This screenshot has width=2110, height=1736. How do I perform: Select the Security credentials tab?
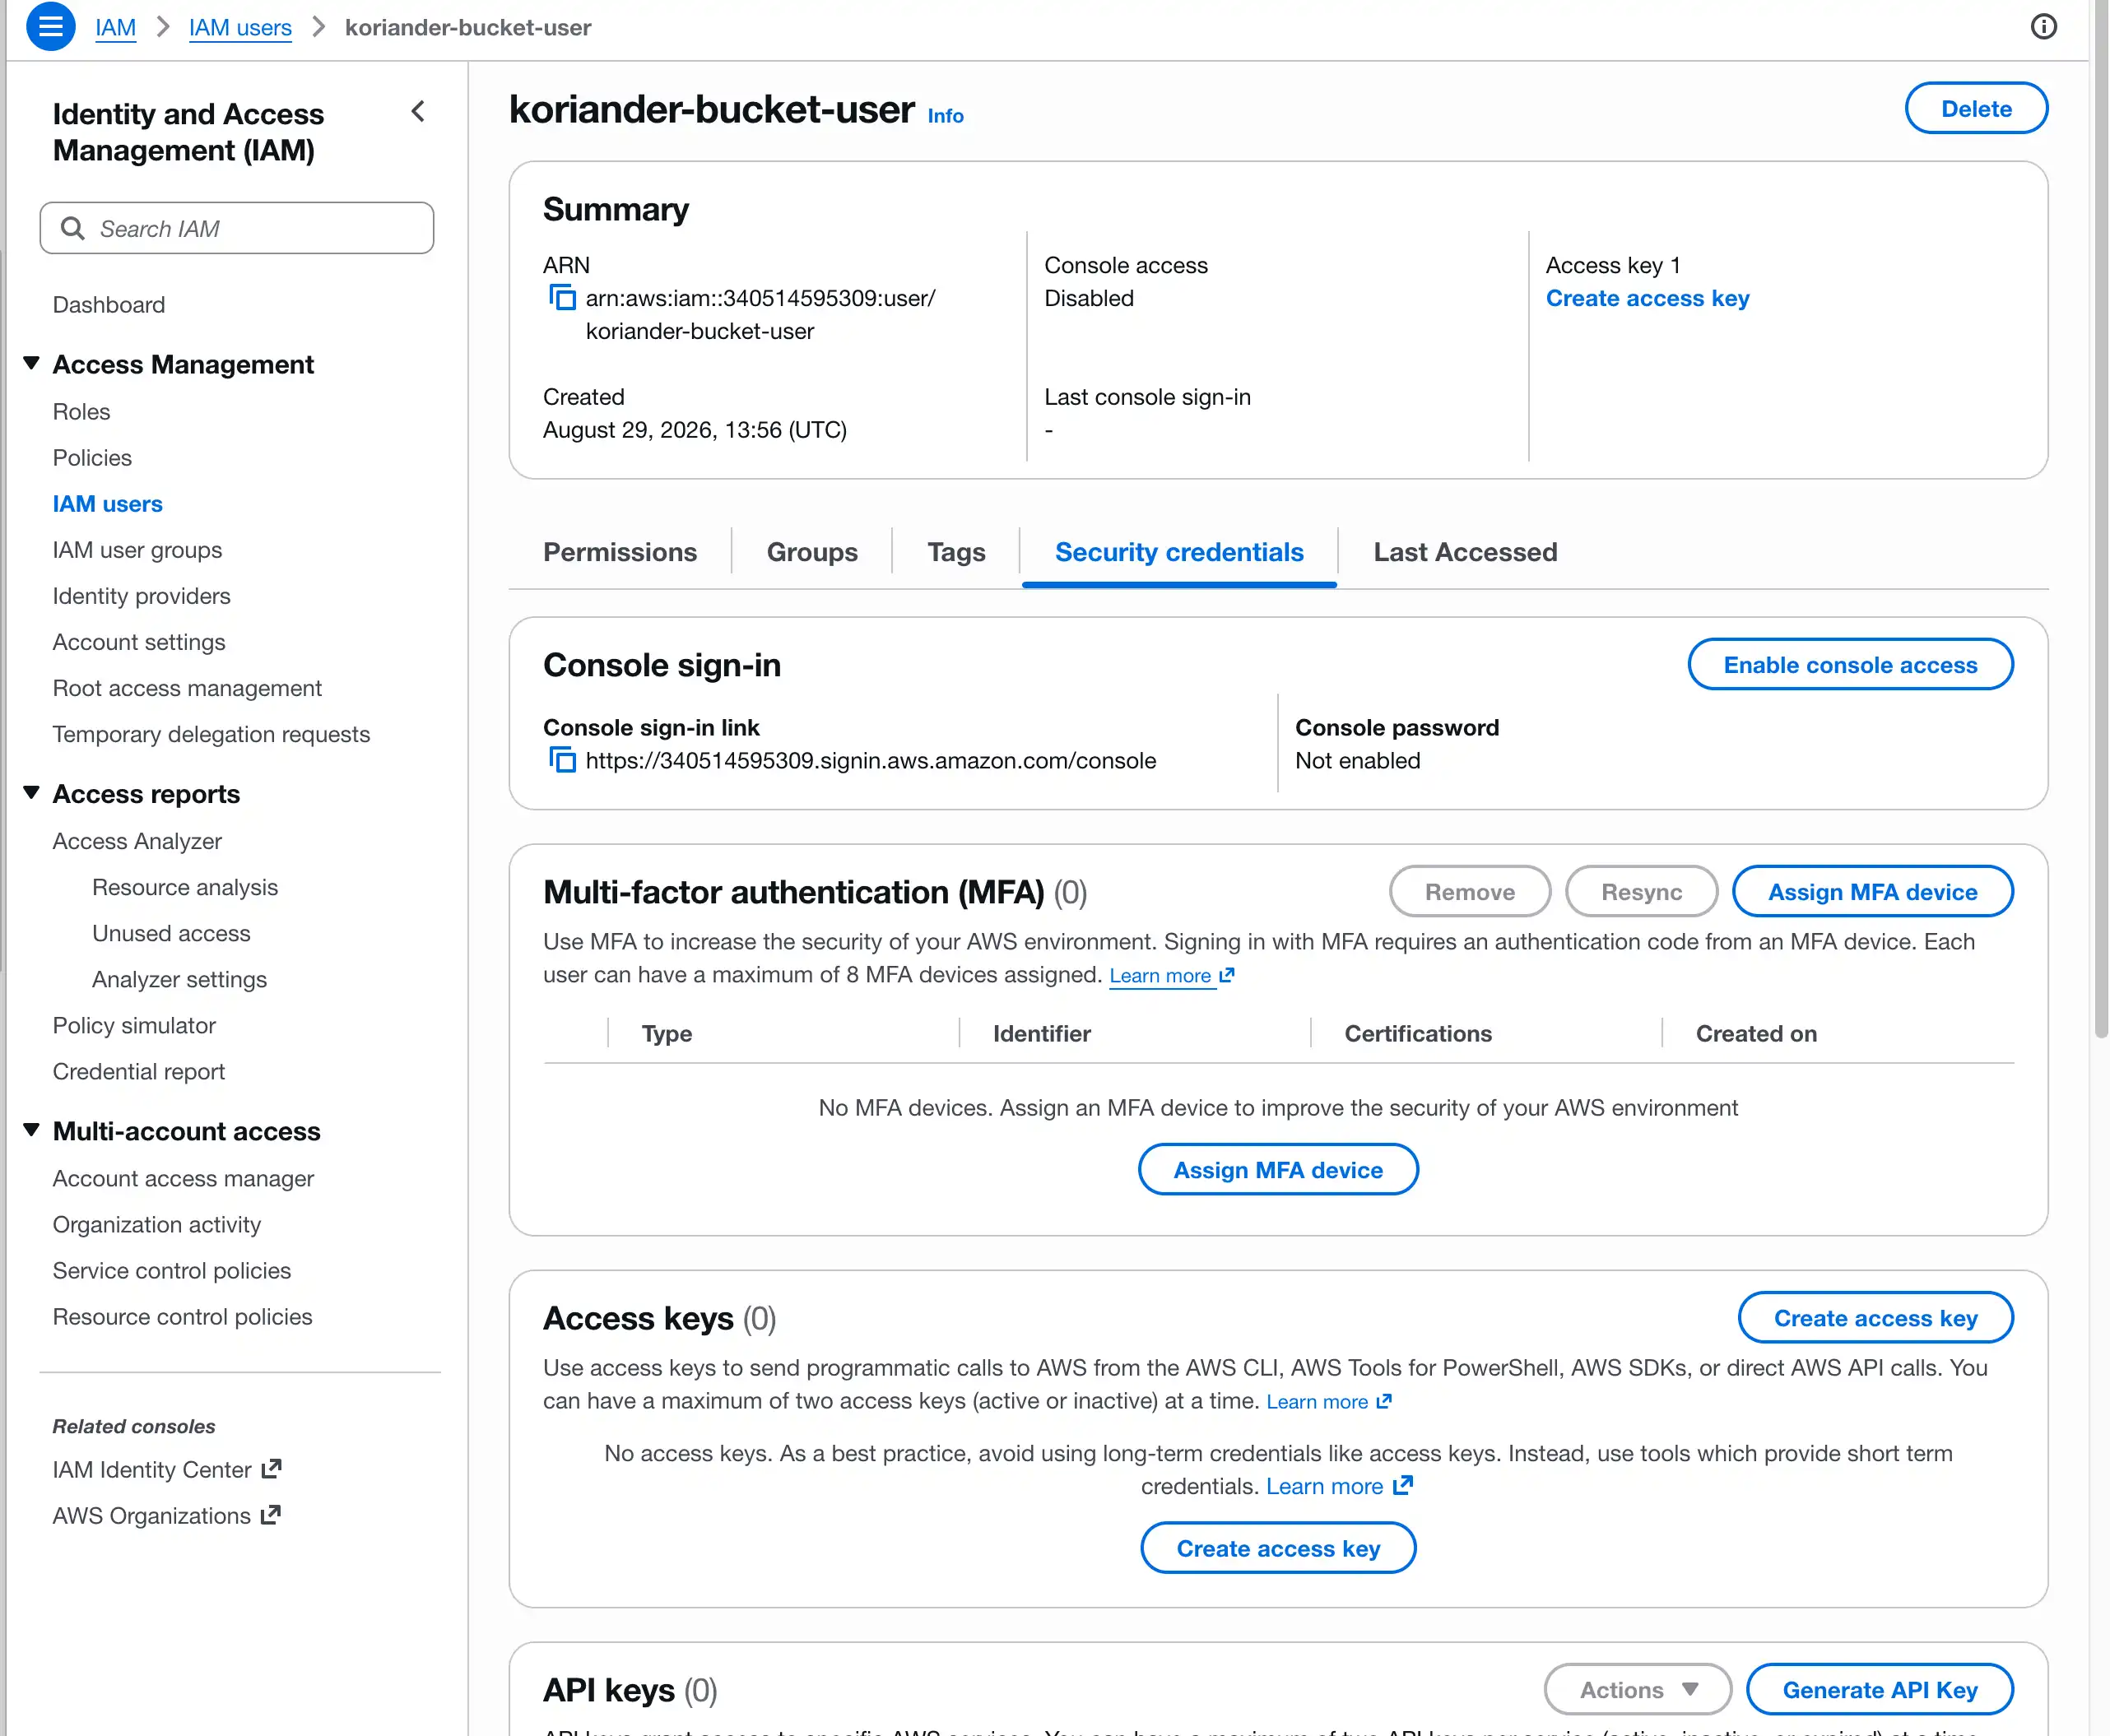(x=1179, y=552)
